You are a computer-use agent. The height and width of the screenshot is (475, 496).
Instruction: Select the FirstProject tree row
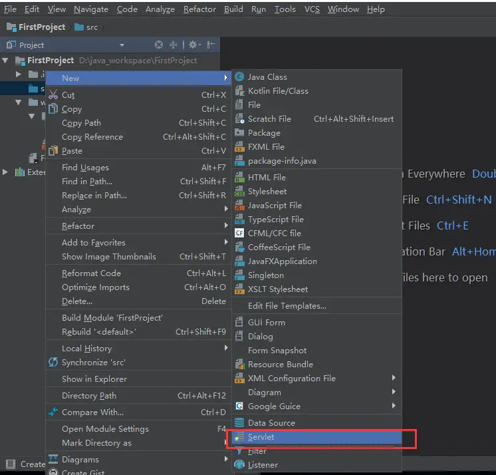(110, 60)
